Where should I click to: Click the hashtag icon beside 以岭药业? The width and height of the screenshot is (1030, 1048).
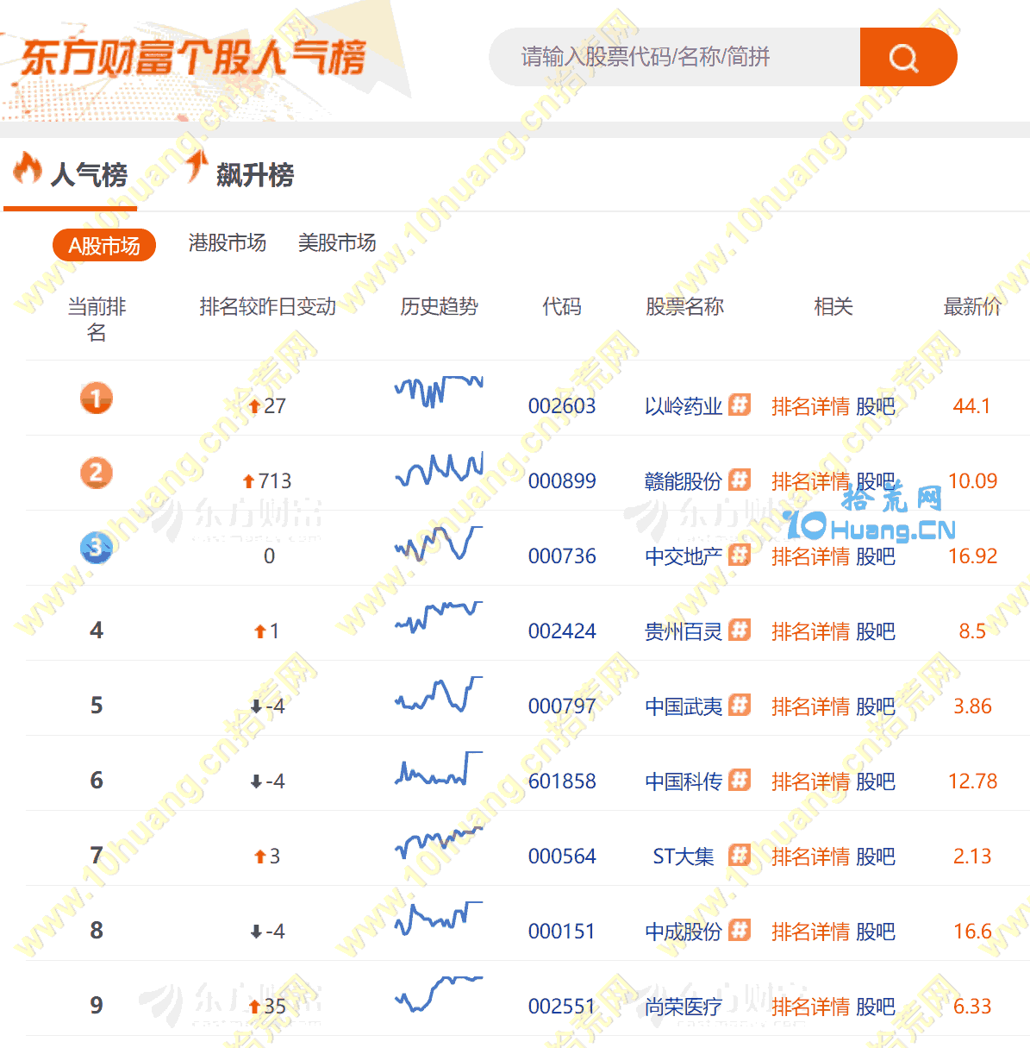(740, 405)
